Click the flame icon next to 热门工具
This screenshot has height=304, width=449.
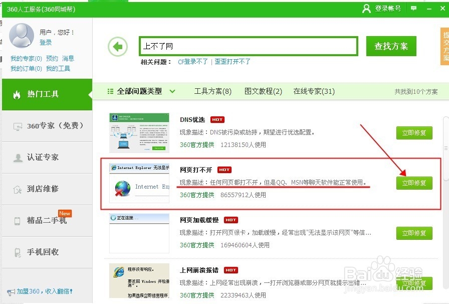tap(17, 95)
